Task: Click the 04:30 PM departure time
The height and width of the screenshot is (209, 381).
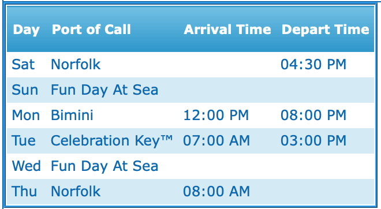Action: (x=313, y=65)
